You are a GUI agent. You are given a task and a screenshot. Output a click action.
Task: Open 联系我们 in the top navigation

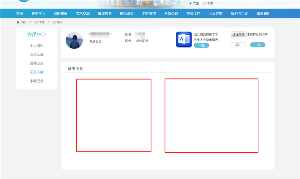point(263,14)
